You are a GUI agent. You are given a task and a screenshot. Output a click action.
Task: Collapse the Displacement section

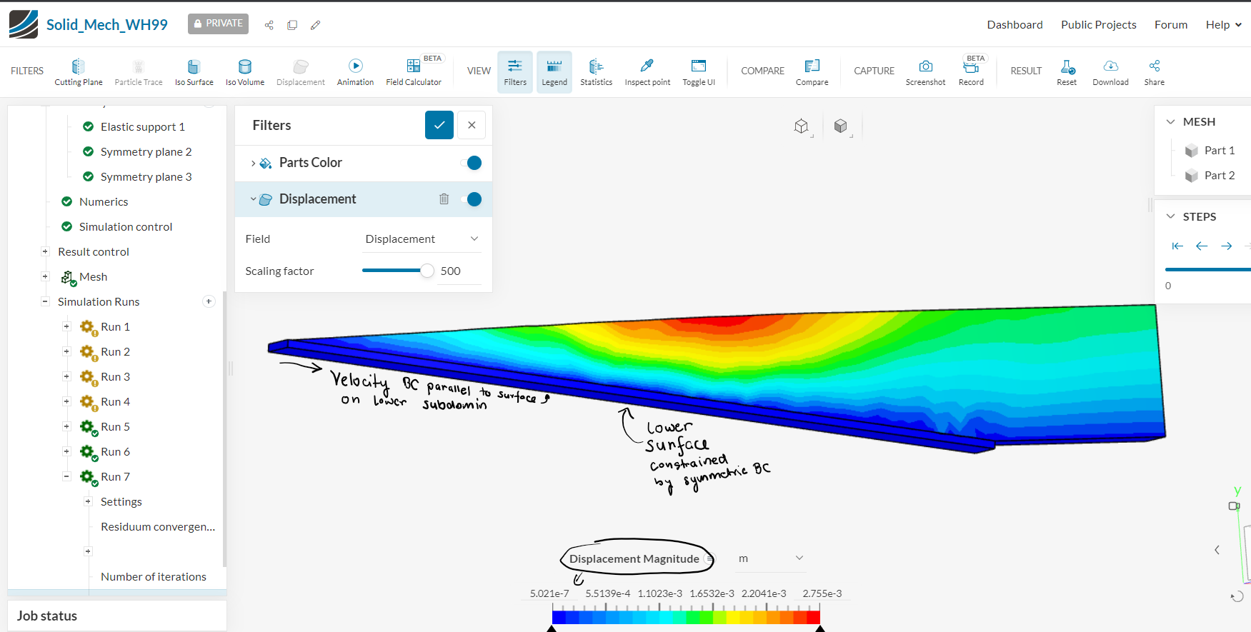[253, 199]
